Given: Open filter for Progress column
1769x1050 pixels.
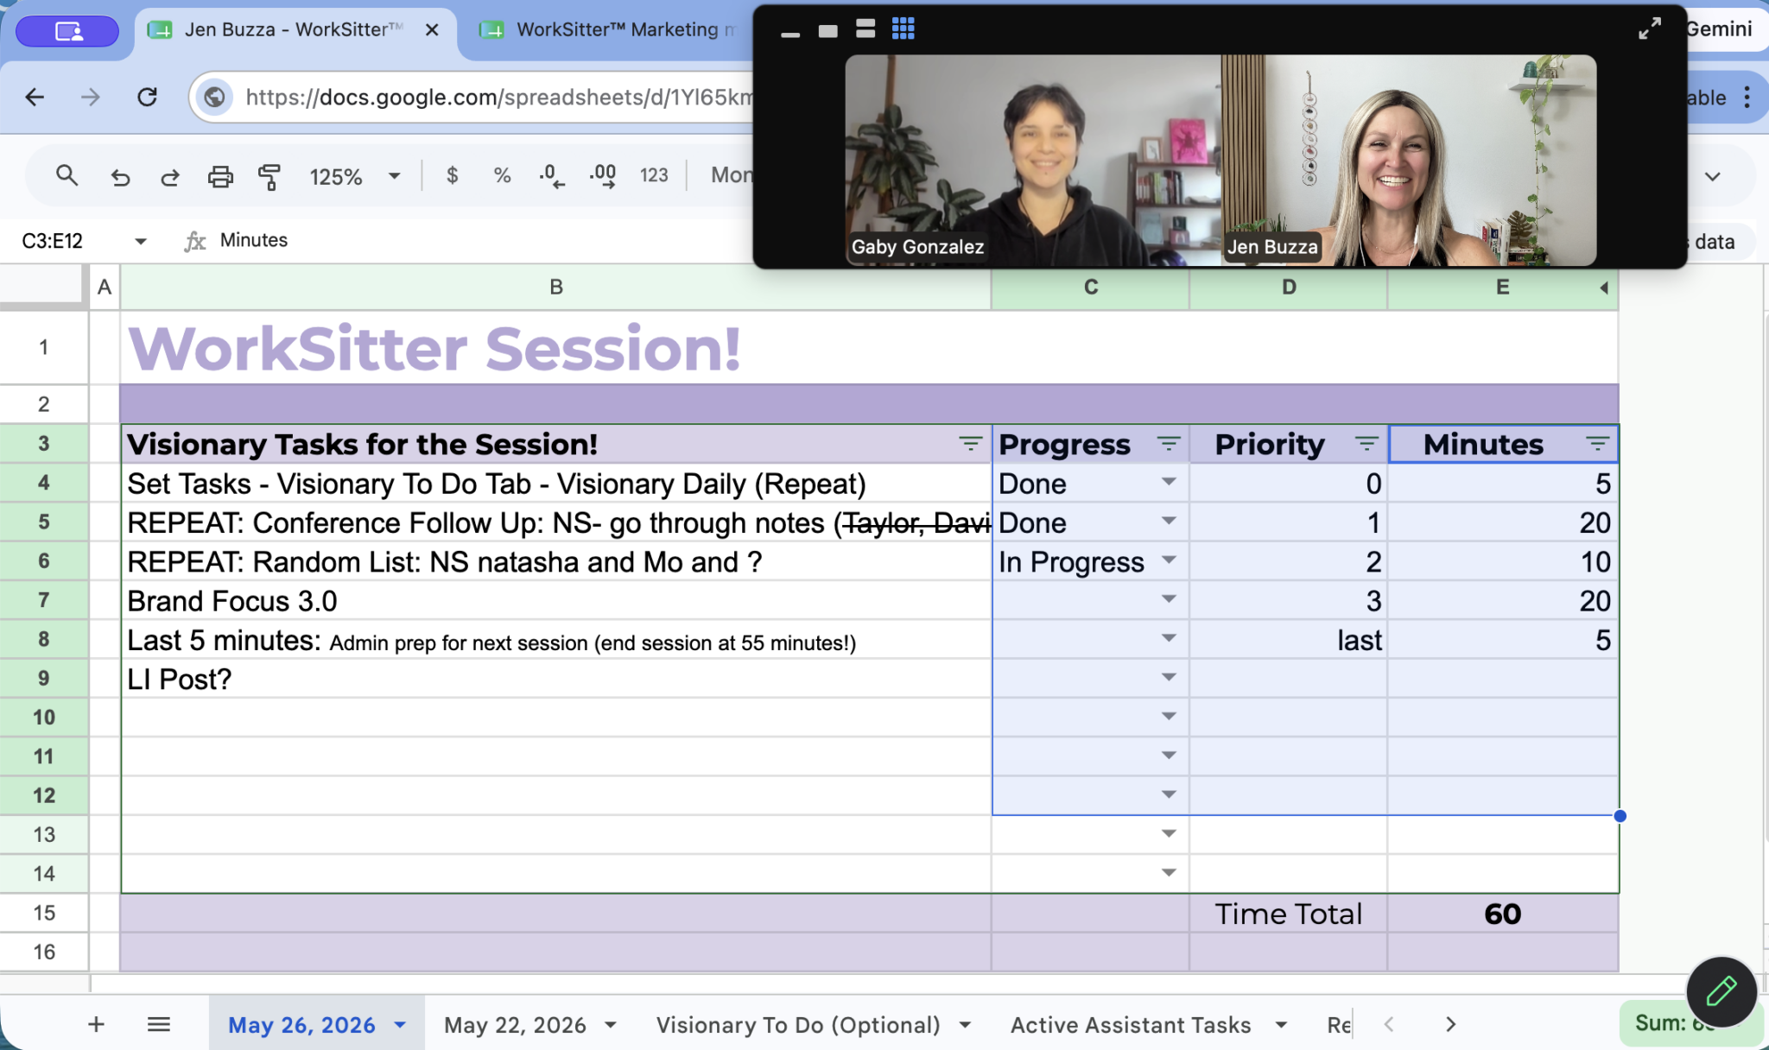Looking at the screenshot, I should 1168,444.
